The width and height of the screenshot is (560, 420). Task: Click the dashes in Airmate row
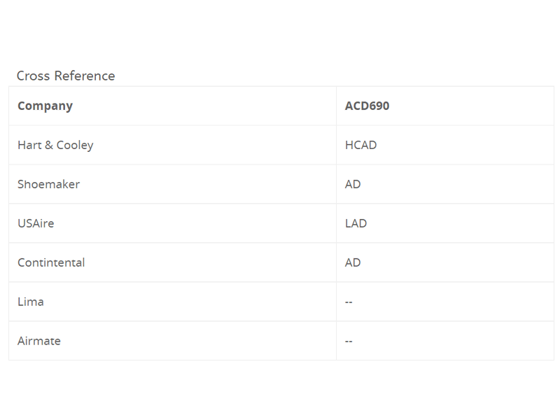pyautogui.click(x=349, y=342)
